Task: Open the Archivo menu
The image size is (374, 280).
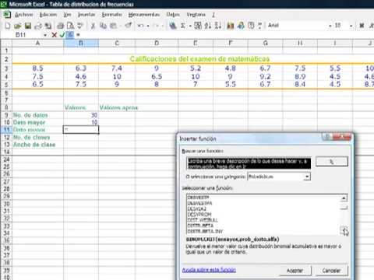Action: (23, 15)
